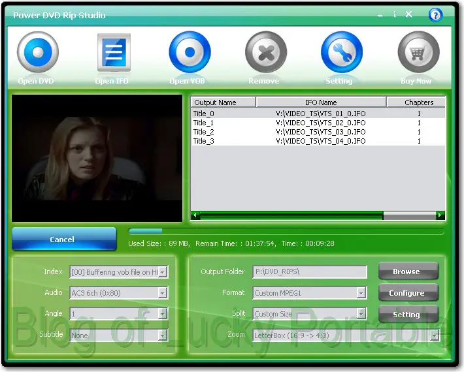Open the Setting wrench icon in the toolbar
The height and width of the screenshot is (372, 464).
coord(342,52)
